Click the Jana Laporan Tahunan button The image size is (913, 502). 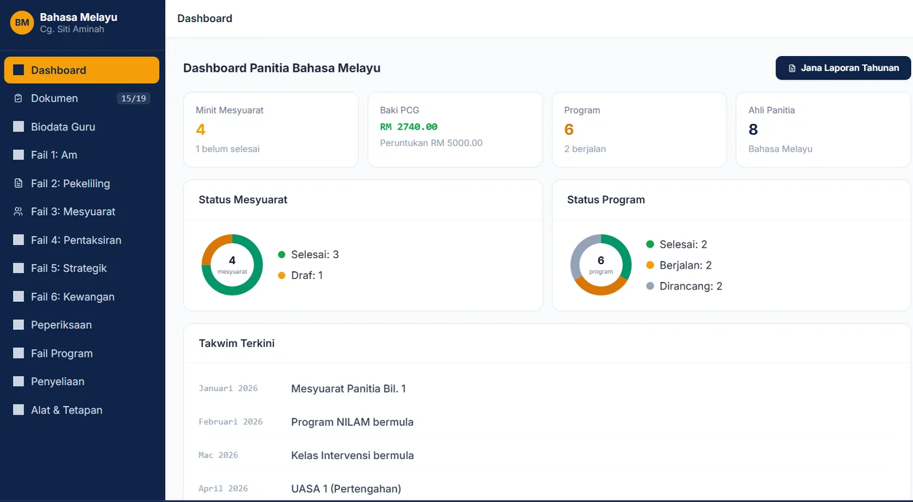click(x=843, y=68)
